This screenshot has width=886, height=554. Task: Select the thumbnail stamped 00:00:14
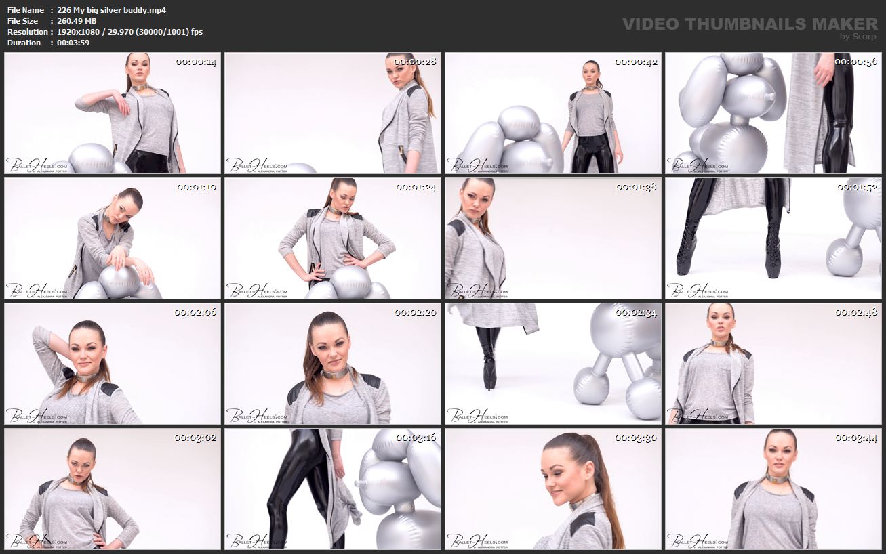(113, 113)
